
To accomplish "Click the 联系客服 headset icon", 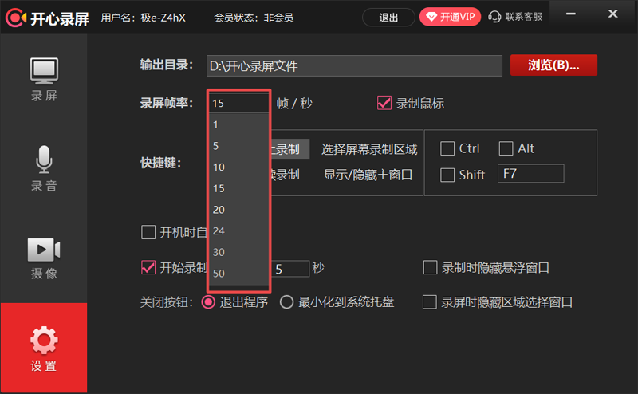I will pyautogui.click(x=494, y=17).
